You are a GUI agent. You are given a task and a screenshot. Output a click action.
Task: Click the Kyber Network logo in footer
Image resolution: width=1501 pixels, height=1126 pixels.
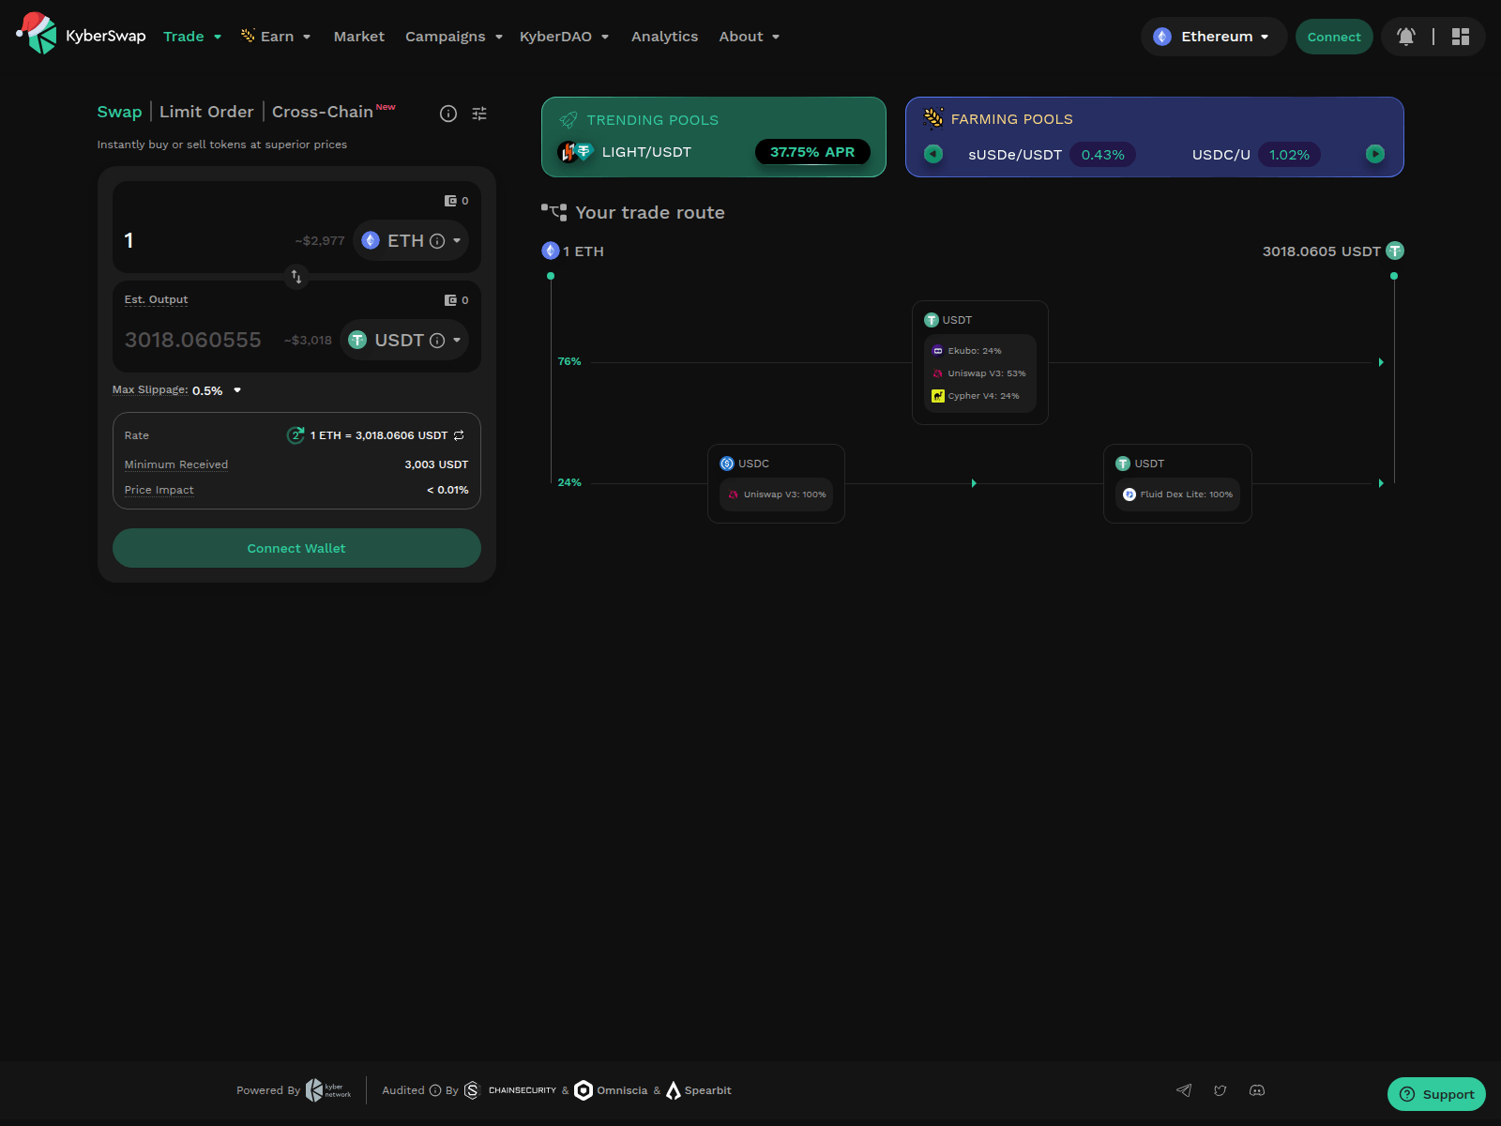[328, 1090]
